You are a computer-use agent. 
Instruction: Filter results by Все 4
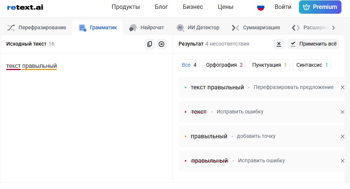[x=189, y=65]
